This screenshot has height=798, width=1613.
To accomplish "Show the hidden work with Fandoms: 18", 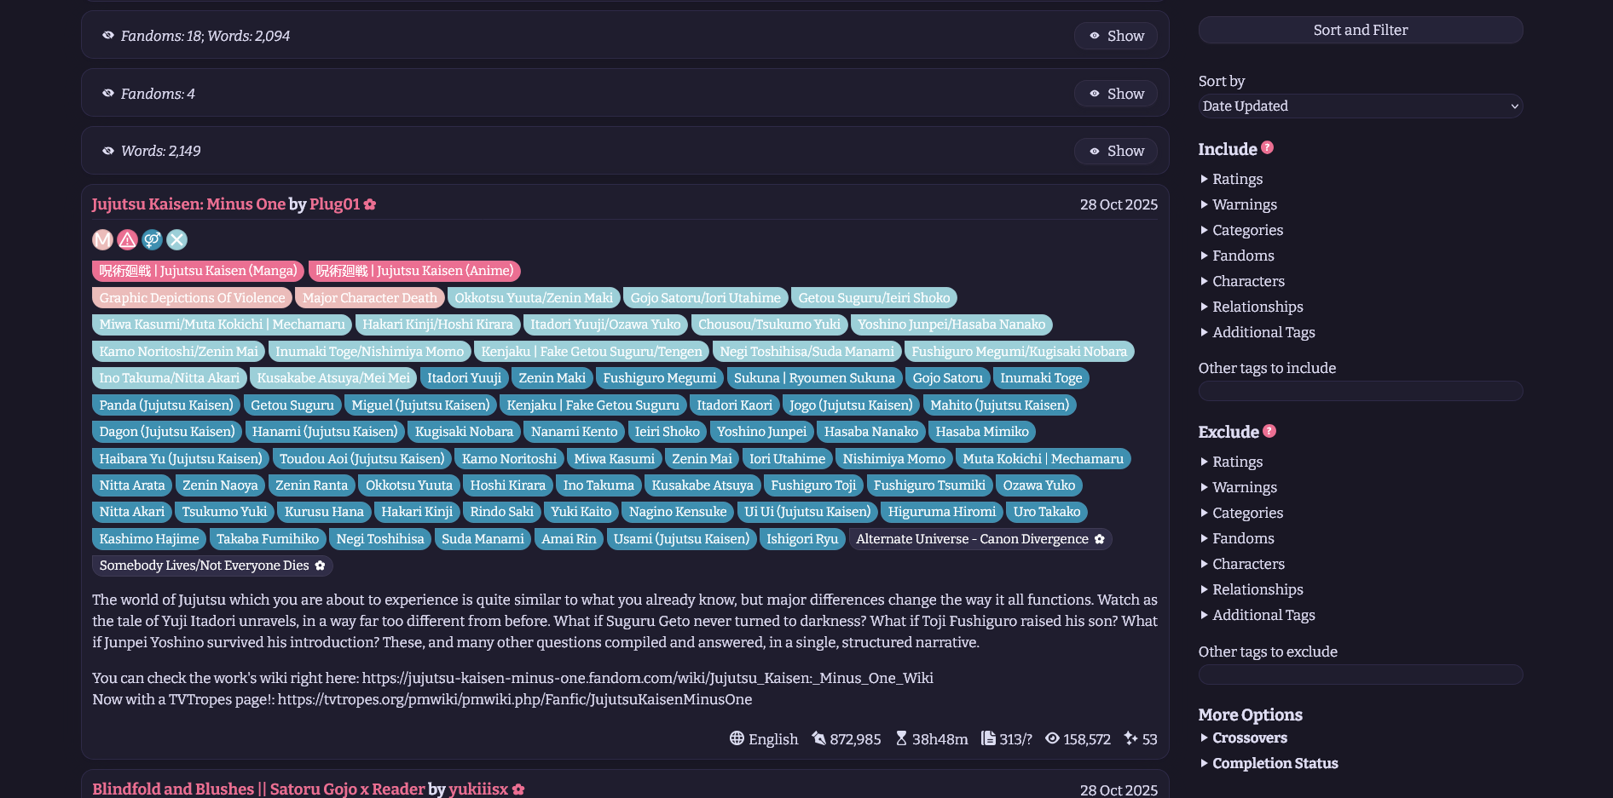I will pyautogui.click(x=1115, y=36).
